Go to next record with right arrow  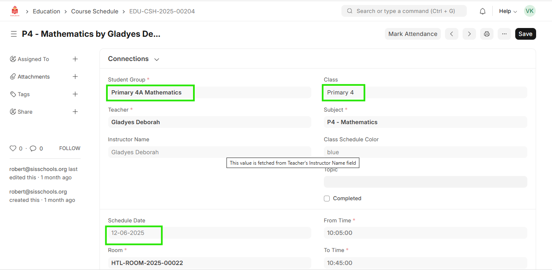pyautogui.click(x=469, y=34)
